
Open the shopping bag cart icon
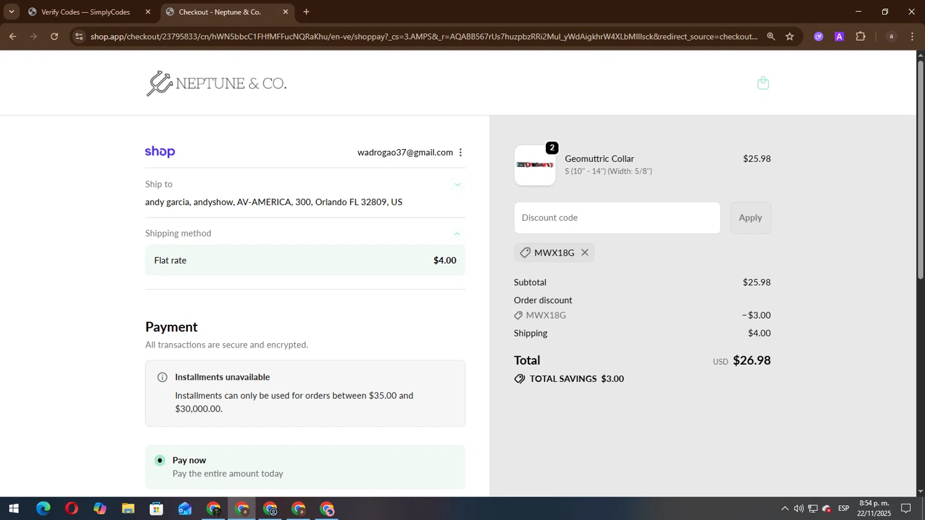763,83
